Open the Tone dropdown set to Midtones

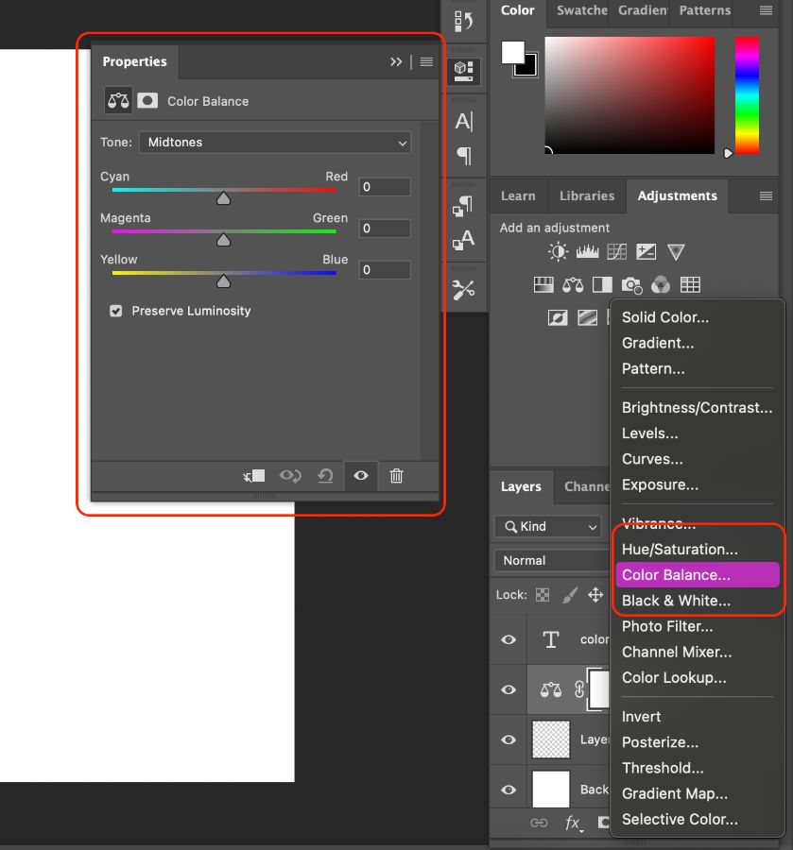click(x=275, y=143)
